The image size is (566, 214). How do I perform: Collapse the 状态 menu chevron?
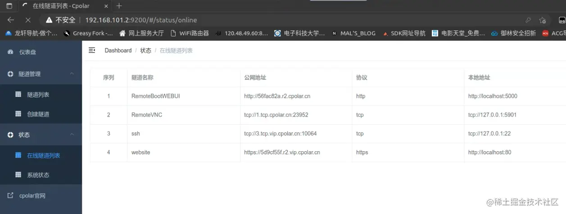[72, 135]
